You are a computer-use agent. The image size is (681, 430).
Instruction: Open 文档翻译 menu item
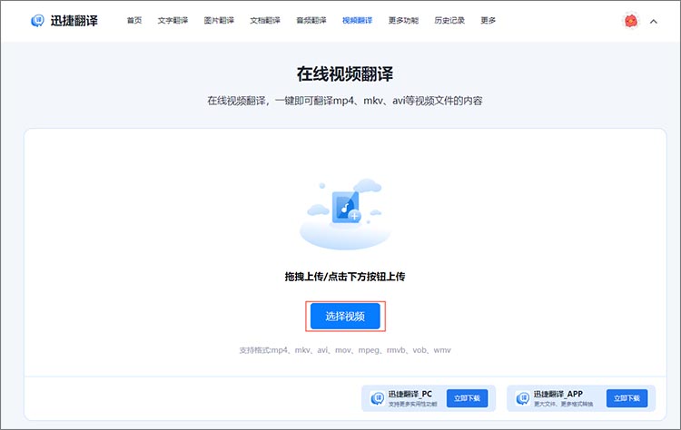click(265, 20)
